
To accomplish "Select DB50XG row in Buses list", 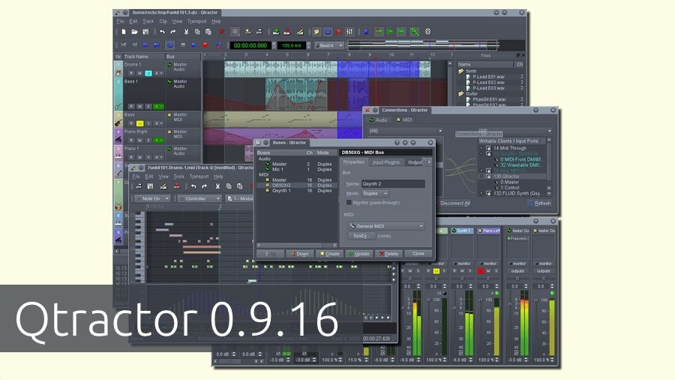I will [296, 185].
